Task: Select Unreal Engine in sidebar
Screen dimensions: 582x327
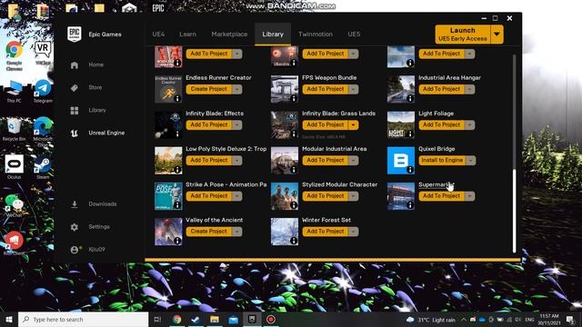Action: 106,133
